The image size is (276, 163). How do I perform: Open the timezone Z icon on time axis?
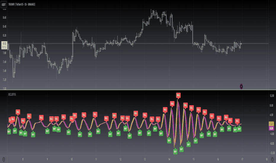[4, 159]
